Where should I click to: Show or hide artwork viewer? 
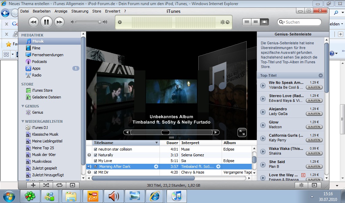pos(72,185)
